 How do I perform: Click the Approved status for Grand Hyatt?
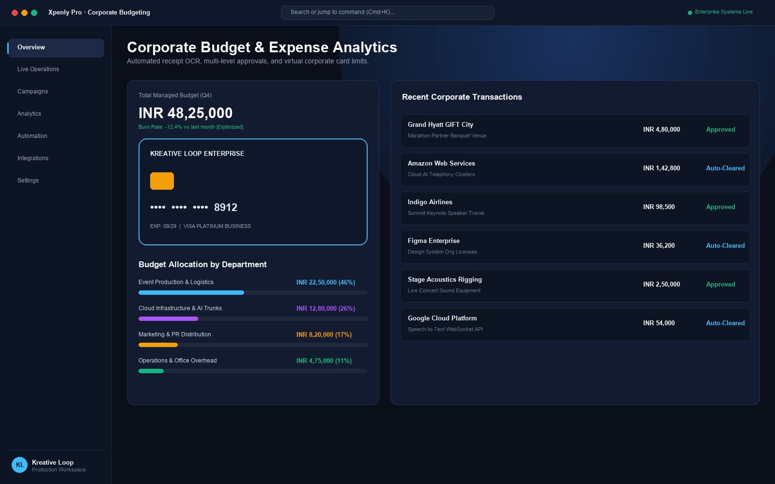pyautogui.click(x=720, y=130)
